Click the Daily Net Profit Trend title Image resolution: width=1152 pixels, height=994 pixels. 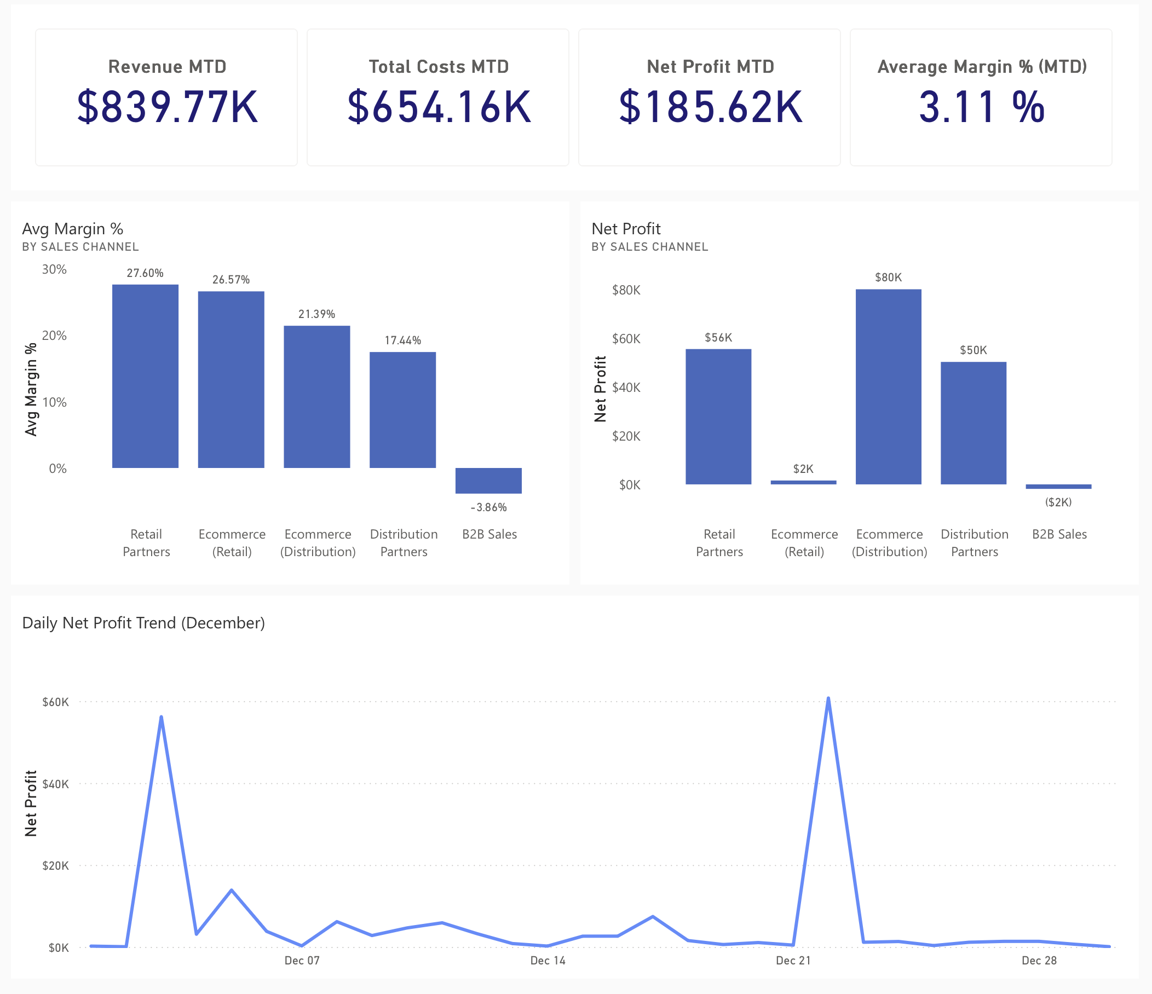tap(143, 623)
